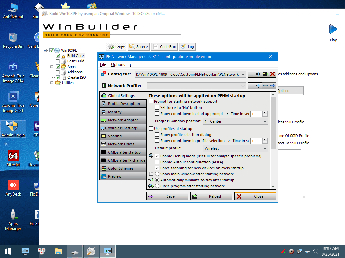Switch to WinBuilder Script tab
Viewport: 345px width, 258px height.
116,47
